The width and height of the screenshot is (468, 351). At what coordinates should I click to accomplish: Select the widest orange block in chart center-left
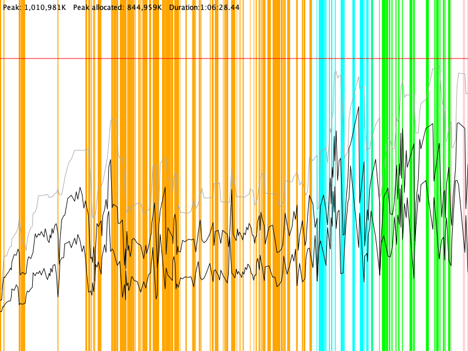point(170,175)
